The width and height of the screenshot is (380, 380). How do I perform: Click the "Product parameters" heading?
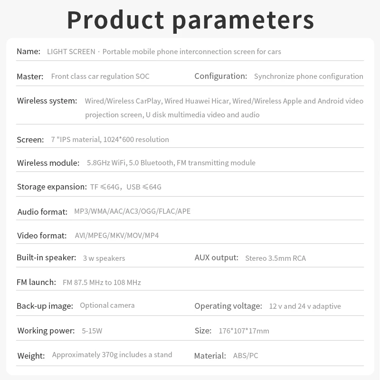190,20
